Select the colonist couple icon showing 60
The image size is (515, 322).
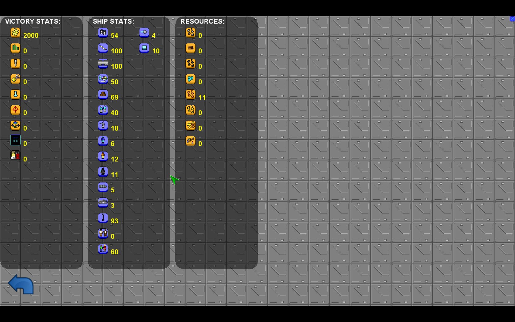pos(103,249)
